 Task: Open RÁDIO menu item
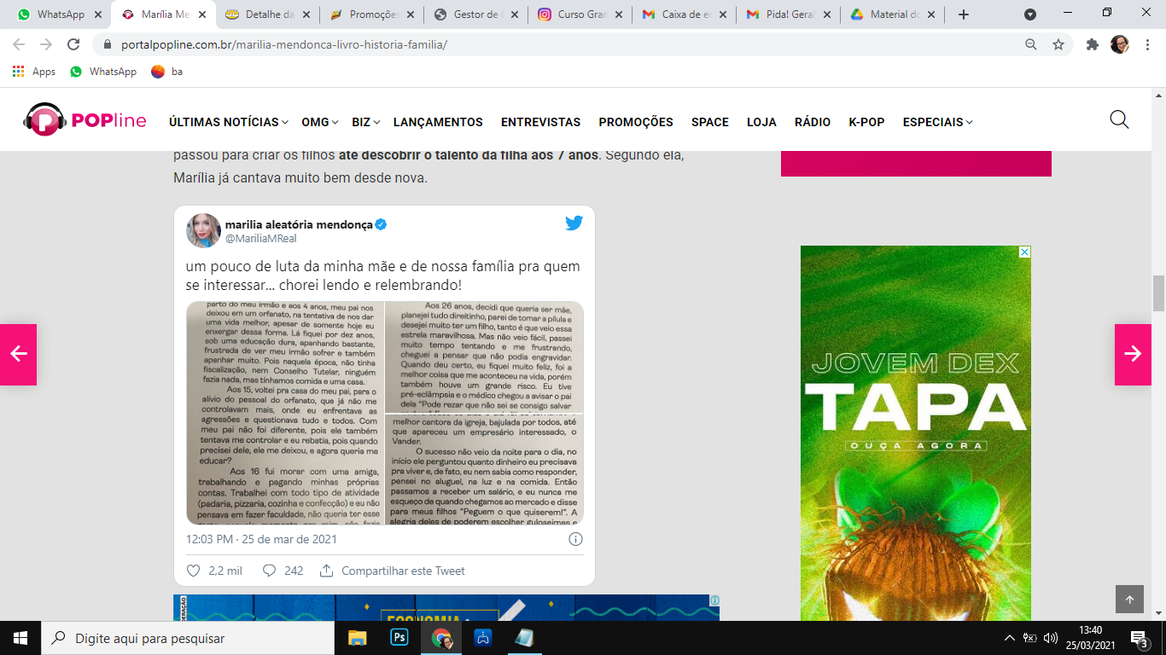tap(813, 122)
